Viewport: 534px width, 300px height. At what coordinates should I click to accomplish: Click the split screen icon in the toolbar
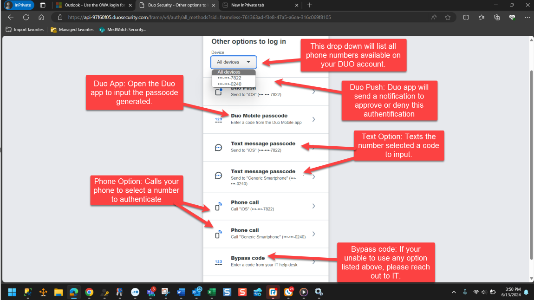point(466,17)
